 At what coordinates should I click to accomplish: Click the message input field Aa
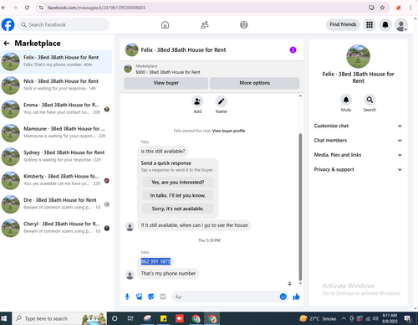click(226, 297)
